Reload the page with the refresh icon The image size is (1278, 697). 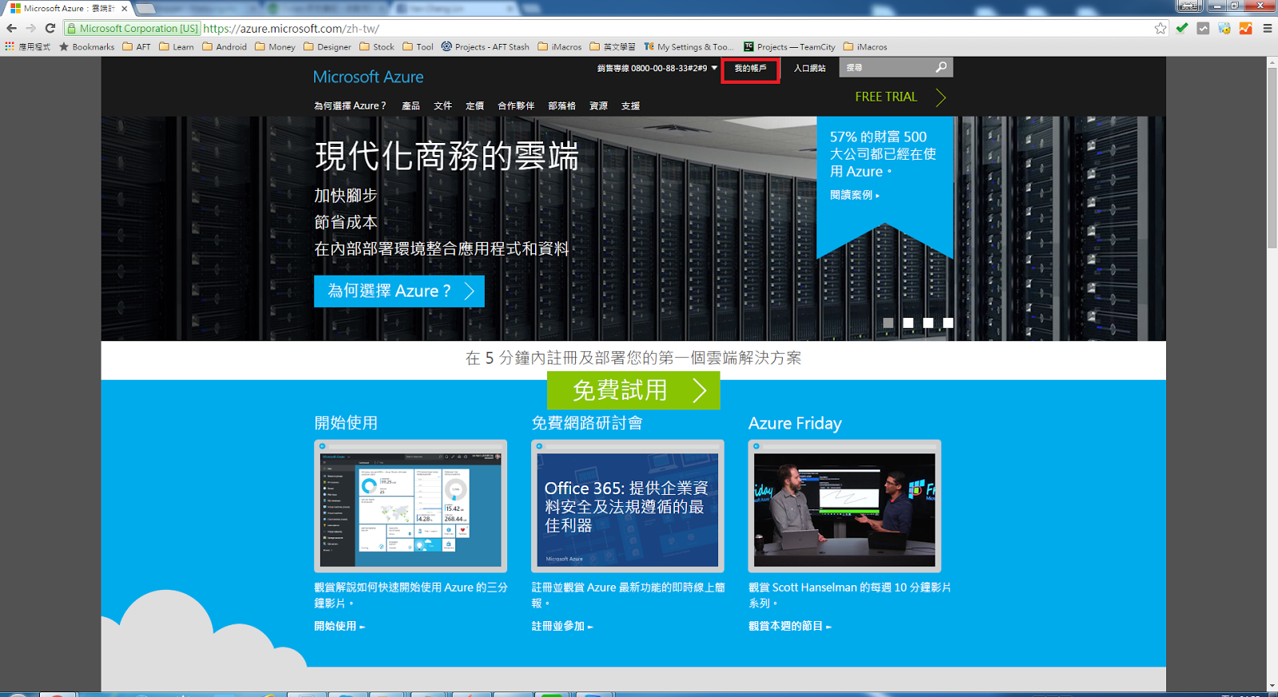click(x=50, y=28)
